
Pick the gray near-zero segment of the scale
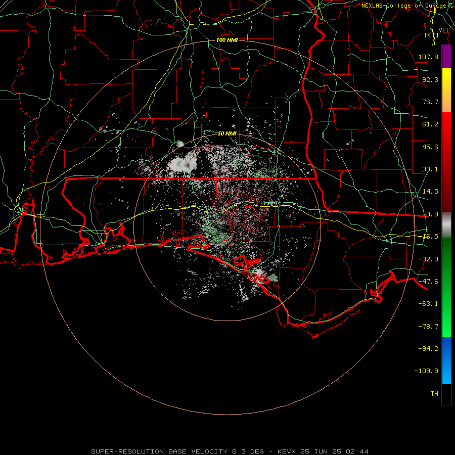coord(446,225)
